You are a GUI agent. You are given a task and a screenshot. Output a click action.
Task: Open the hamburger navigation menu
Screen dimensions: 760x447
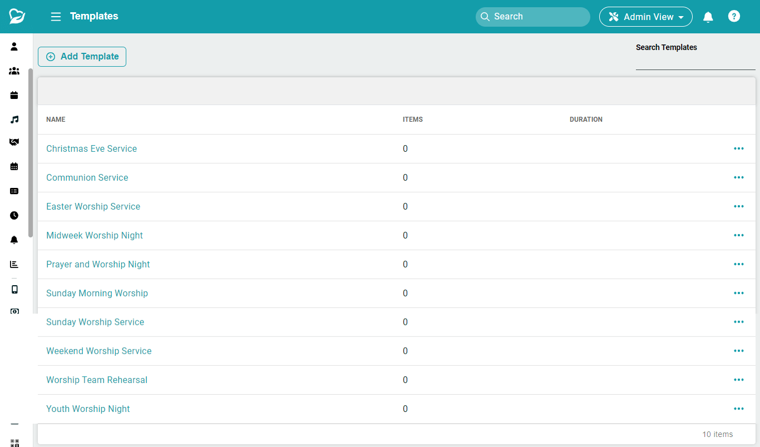pos(56,16)
